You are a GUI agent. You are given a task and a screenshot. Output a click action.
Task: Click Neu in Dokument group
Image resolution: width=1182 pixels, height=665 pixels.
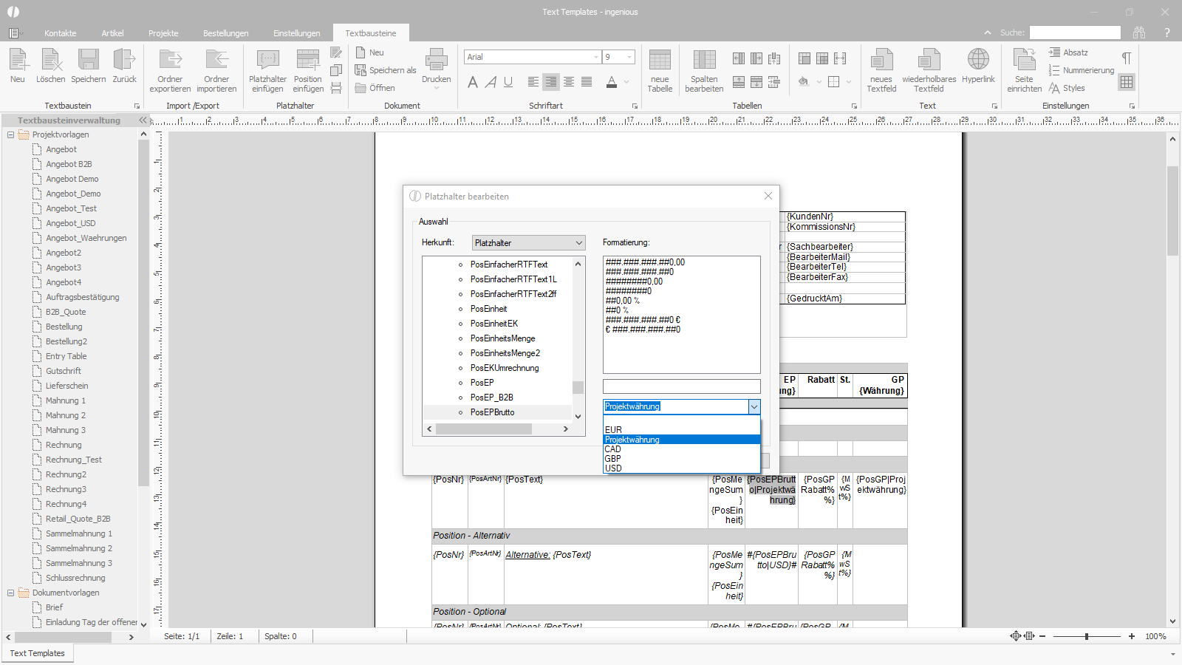coord(370,52)
